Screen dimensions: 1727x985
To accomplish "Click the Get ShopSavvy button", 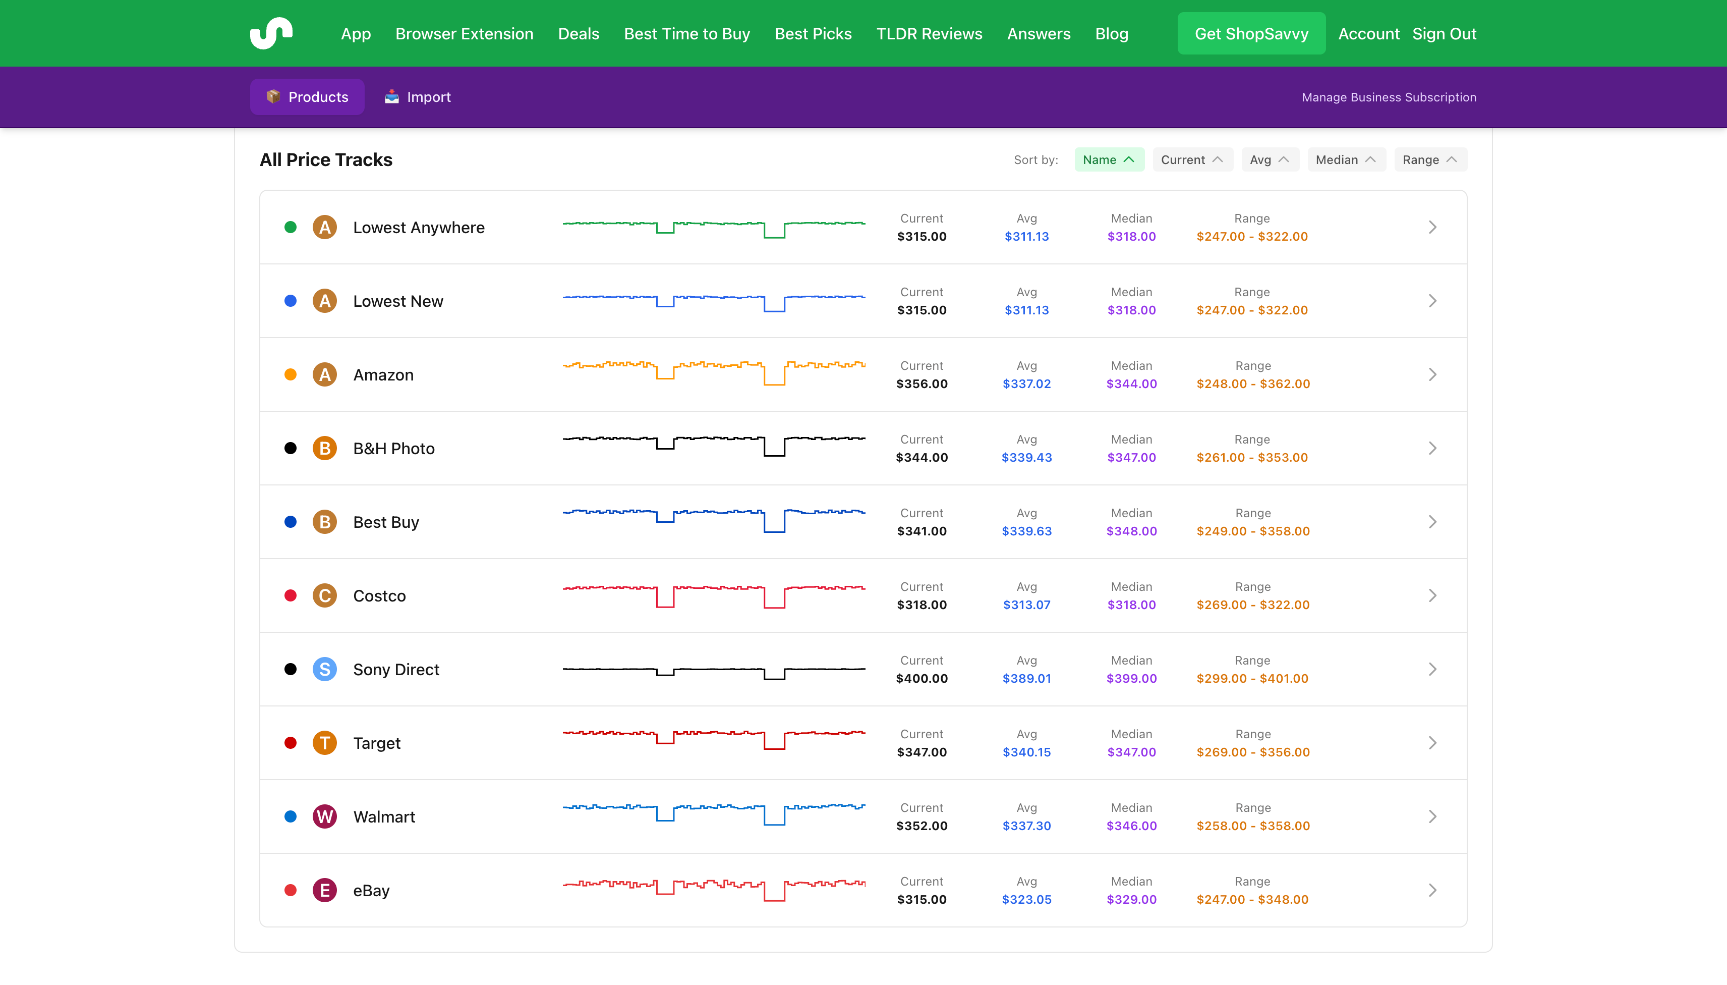I will coord(1251,33).
